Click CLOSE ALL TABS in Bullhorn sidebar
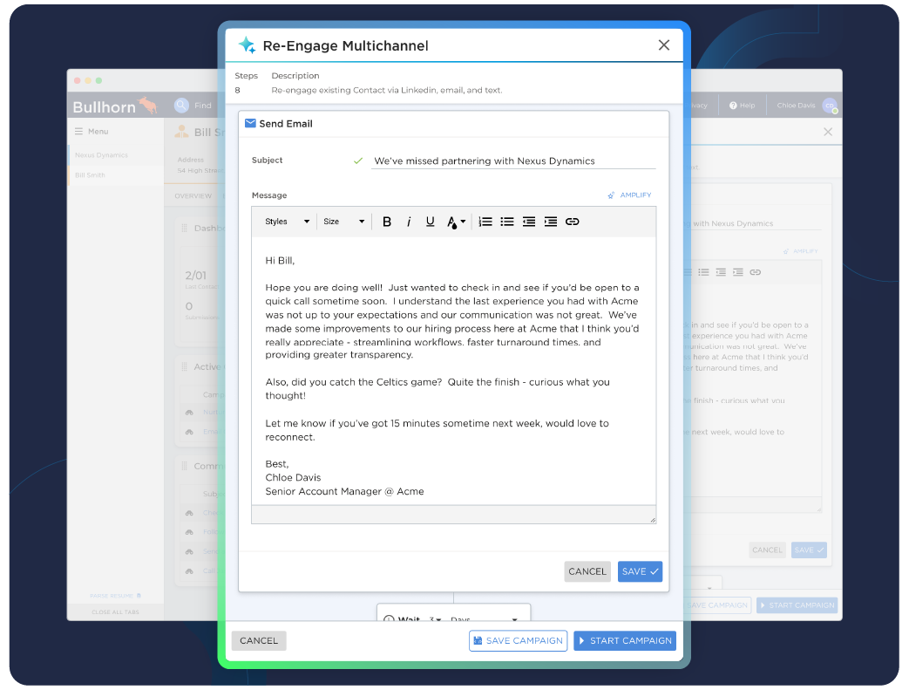The width and height of the screenshot is (909, 690). pos(115,612)
